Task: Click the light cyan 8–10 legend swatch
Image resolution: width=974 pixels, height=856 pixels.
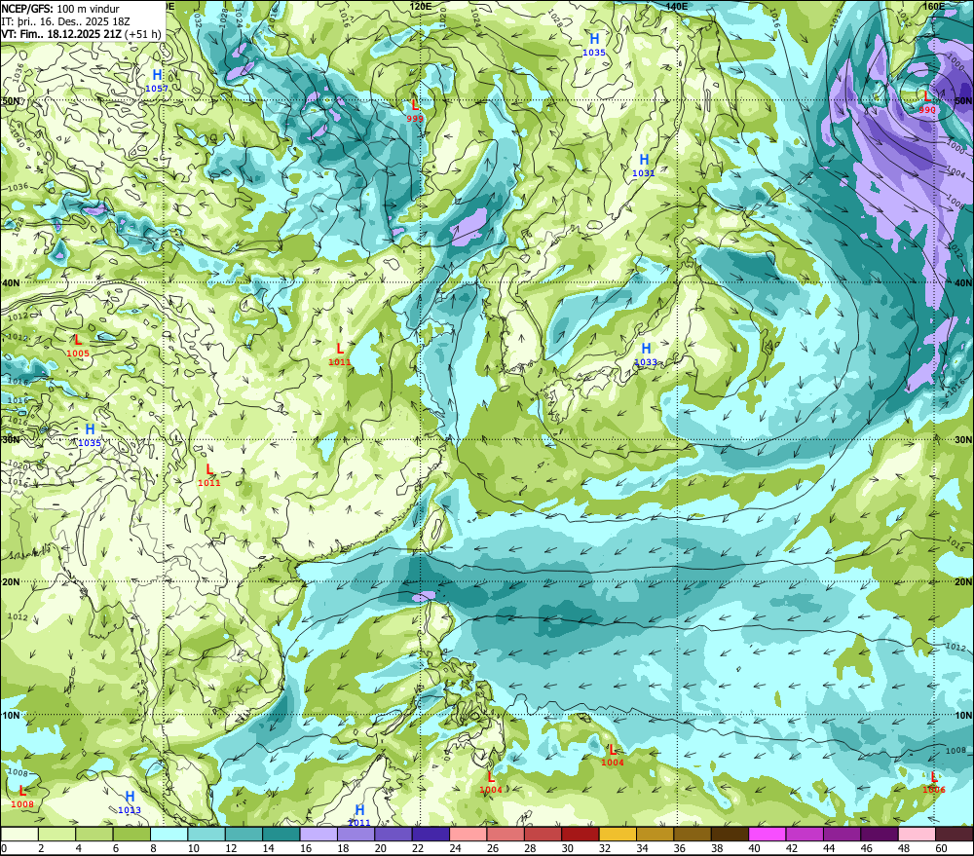Action: (x=169, y=835)
